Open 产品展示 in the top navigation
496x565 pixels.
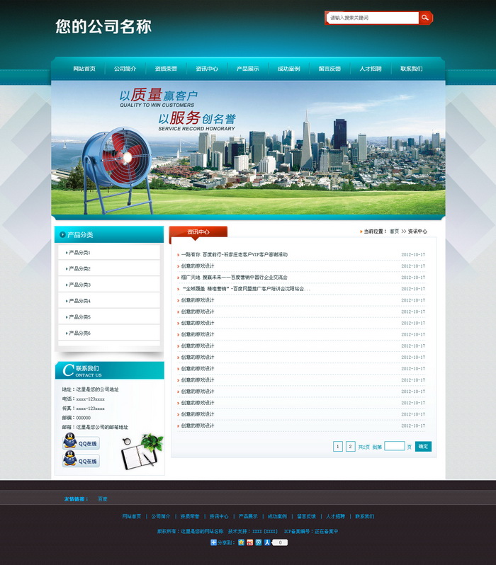(247, 69)
